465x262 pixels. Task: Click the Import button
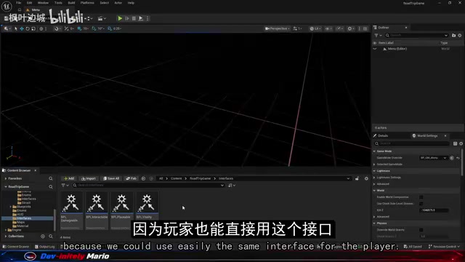point(89,178)
